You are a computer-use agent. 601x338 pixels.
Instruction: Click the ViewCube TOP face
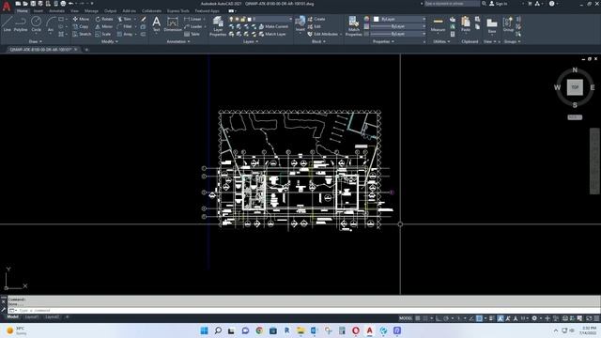click(575, 87)
